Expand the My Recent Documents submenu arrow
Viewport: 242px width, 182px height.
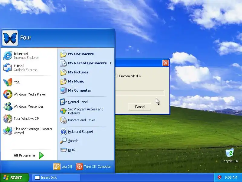[x=111, y=63]
